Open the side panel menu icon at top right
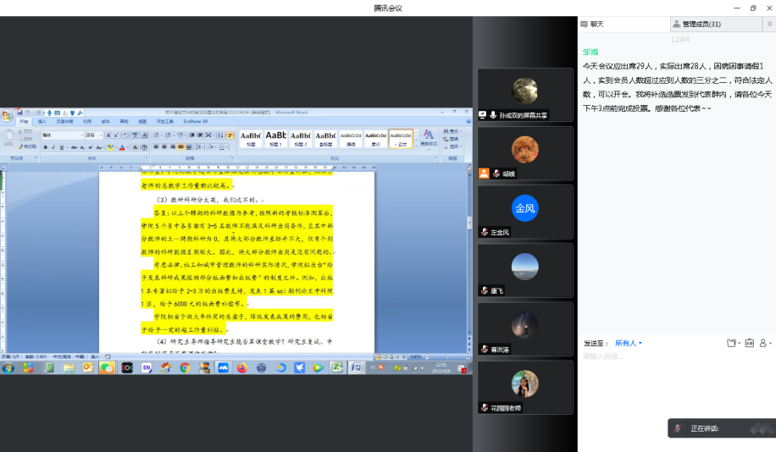776x452 pixels. (769, 25)
